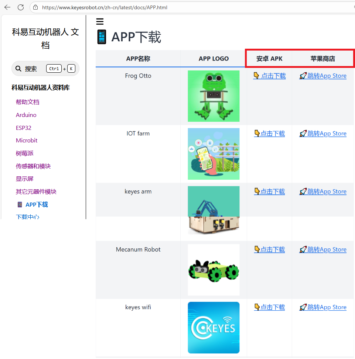The width and height of the screenshot is (355, 359).
Task: Download the keyes wifi Android APK
Action: click(x=270, y=307)
